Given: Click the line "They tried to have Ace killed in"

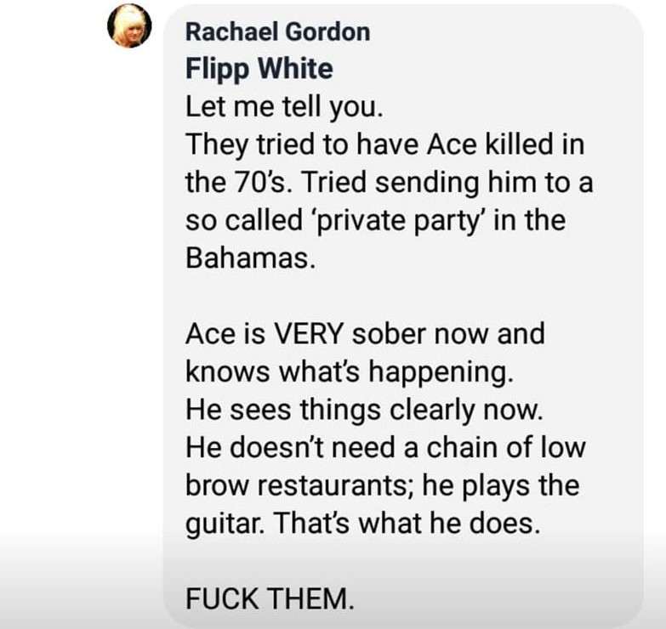Looking at the screenshot, I should (x=384, y=145).
